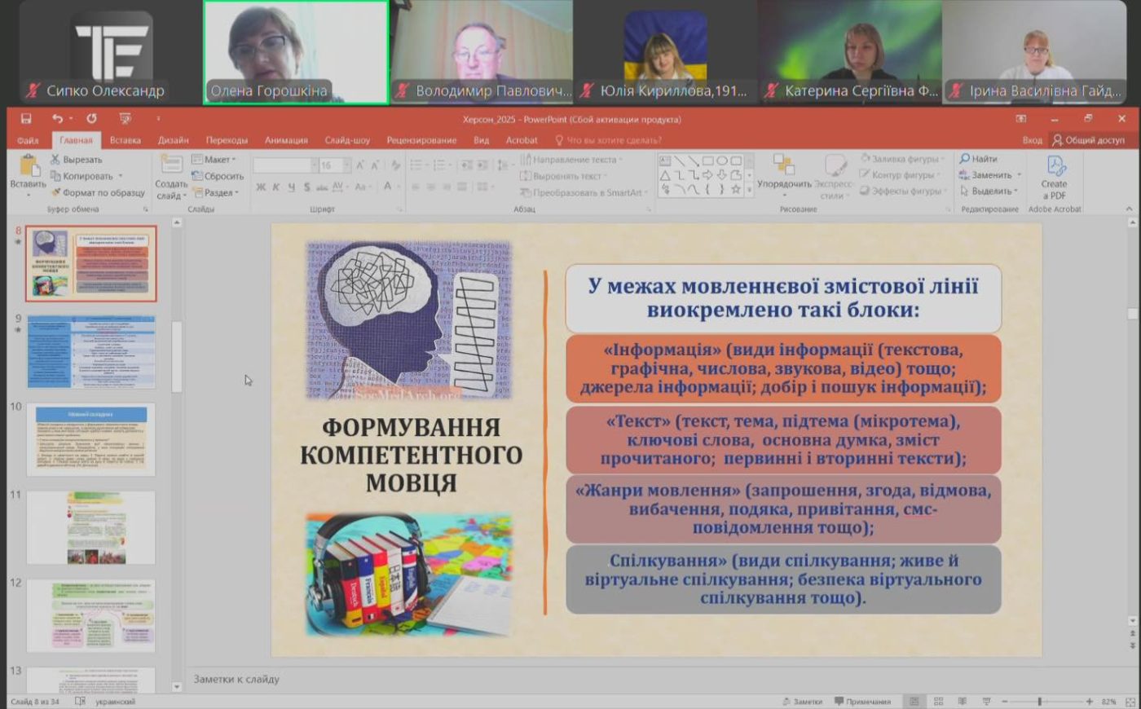Click Формат по образцу format painter
Image resolution: width=1141 pixels, height=709 pixels.
[98, 193]
